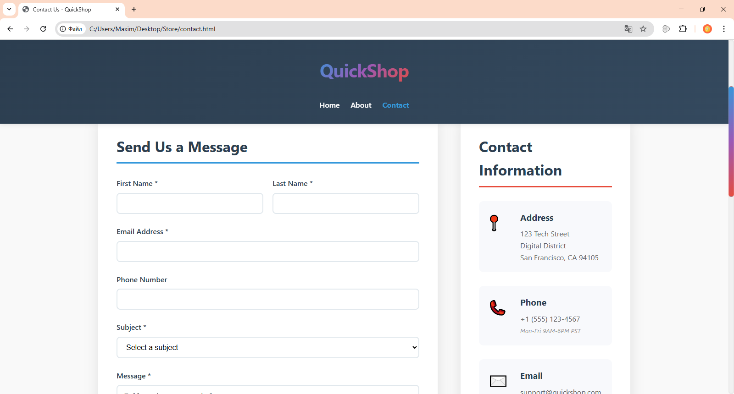Open a new tab with plus
734x394 pixels.
(134, 9)
